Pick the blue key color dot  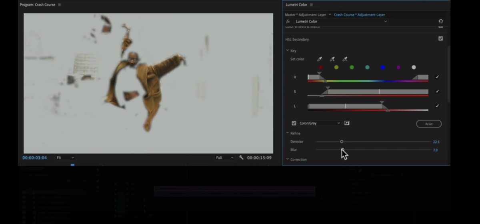[383, 68]
